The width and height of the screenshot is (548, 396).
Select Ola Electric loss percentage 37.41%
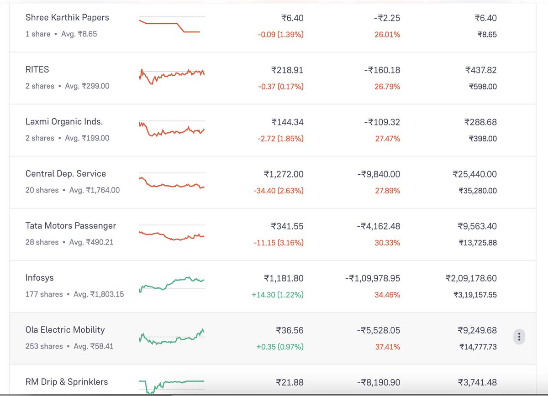pos(388,347)
